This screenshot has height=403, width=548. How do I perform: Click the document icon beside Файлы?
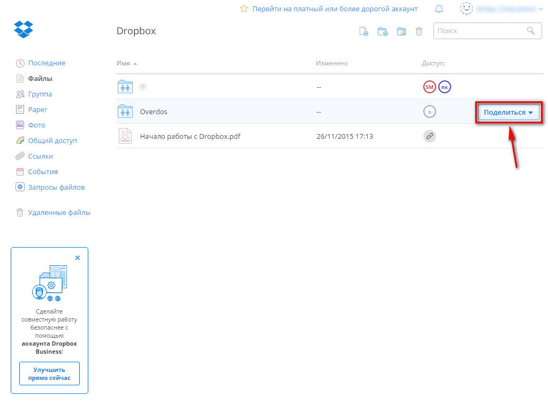click(20, 78)
